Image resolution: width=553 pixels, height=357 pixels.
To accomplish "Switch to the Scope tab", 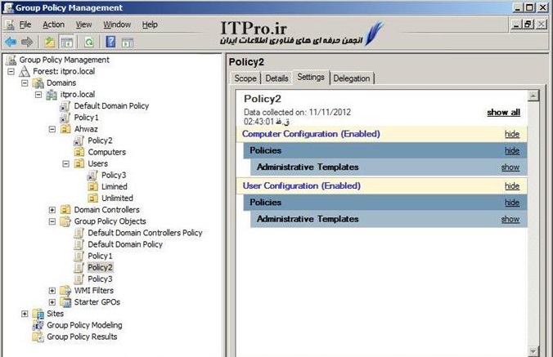I will tap(245, 78).
